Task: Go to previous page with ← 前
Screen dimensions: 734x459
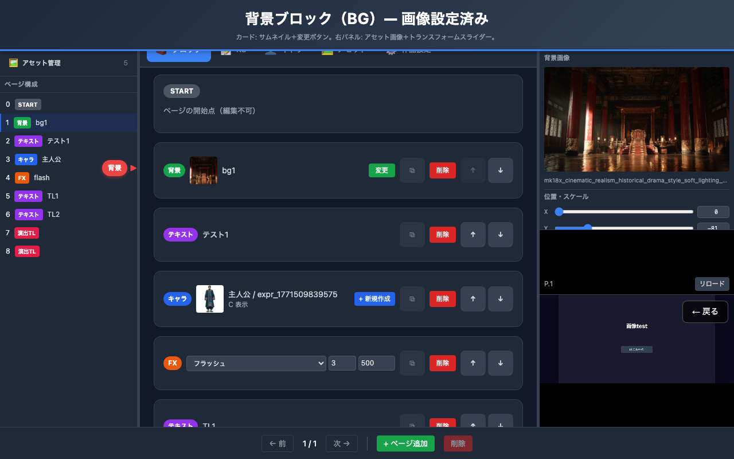Action: click(278, 444)
